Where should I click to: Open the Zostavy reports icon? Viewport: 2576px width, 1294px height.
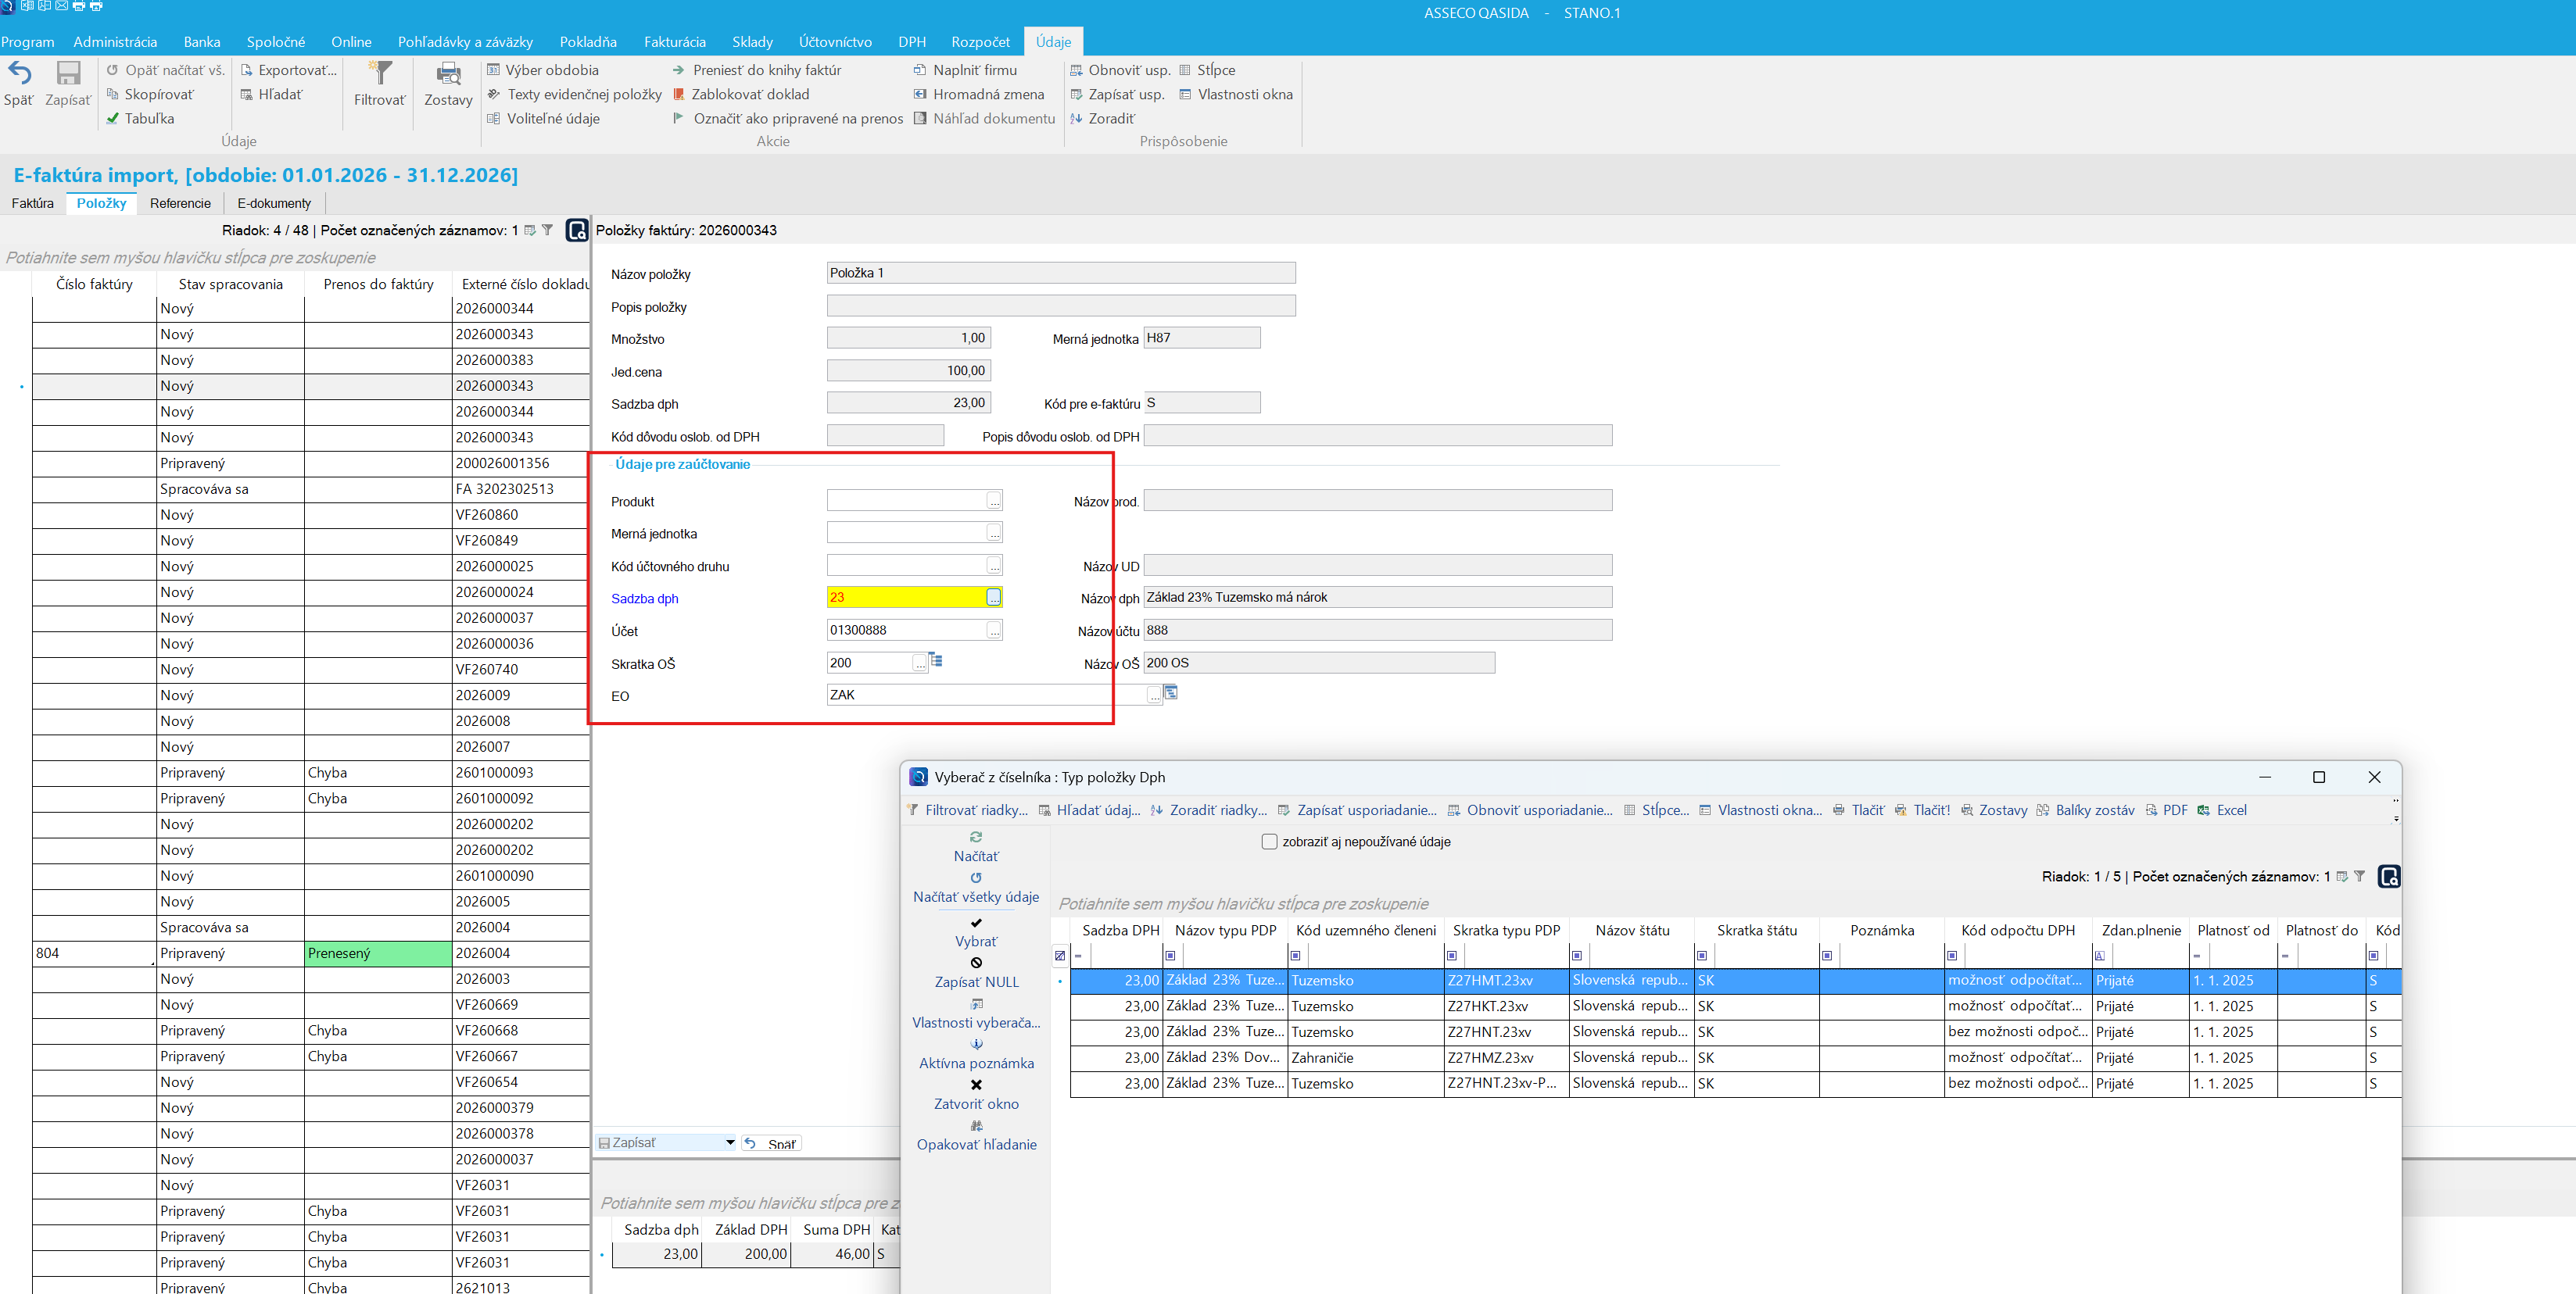(x=448, y=73)
